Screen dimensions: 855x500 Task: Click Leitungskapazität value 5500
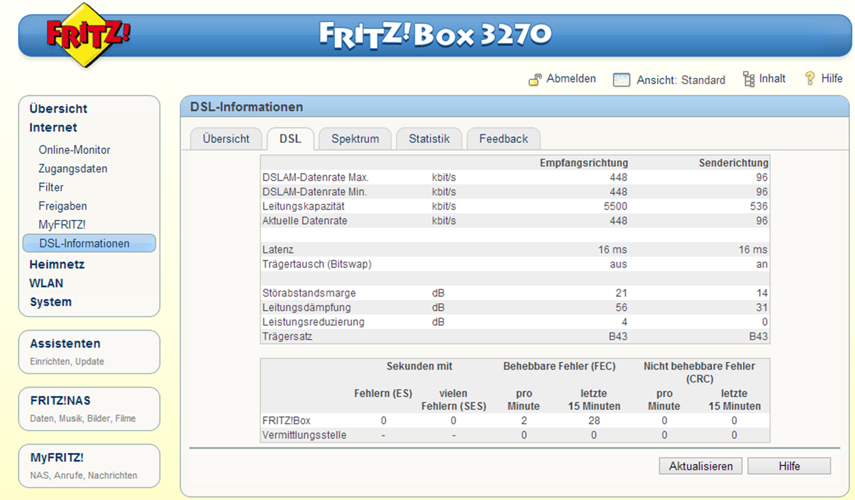click(x=615, y=206)
